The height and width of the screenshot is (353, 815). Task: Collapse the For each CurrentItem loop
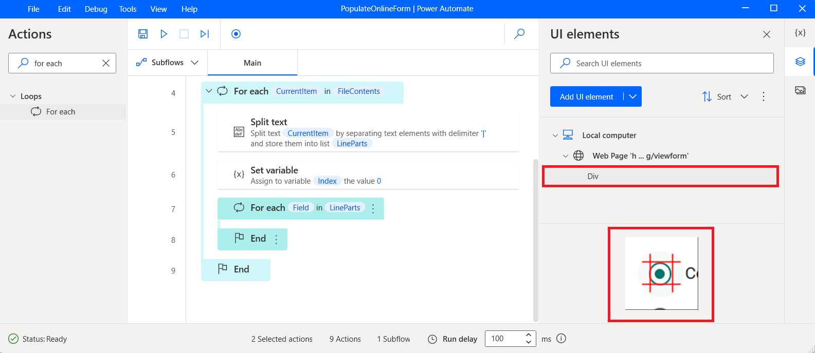209,91
